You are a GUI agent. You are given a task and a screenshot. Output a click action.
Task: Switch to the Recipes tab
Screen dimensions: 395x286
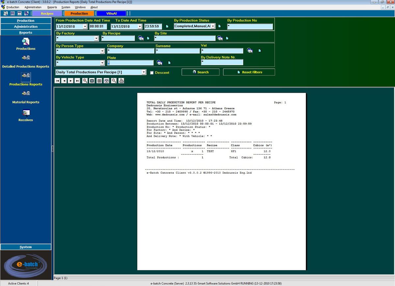(x=47, y=13)
